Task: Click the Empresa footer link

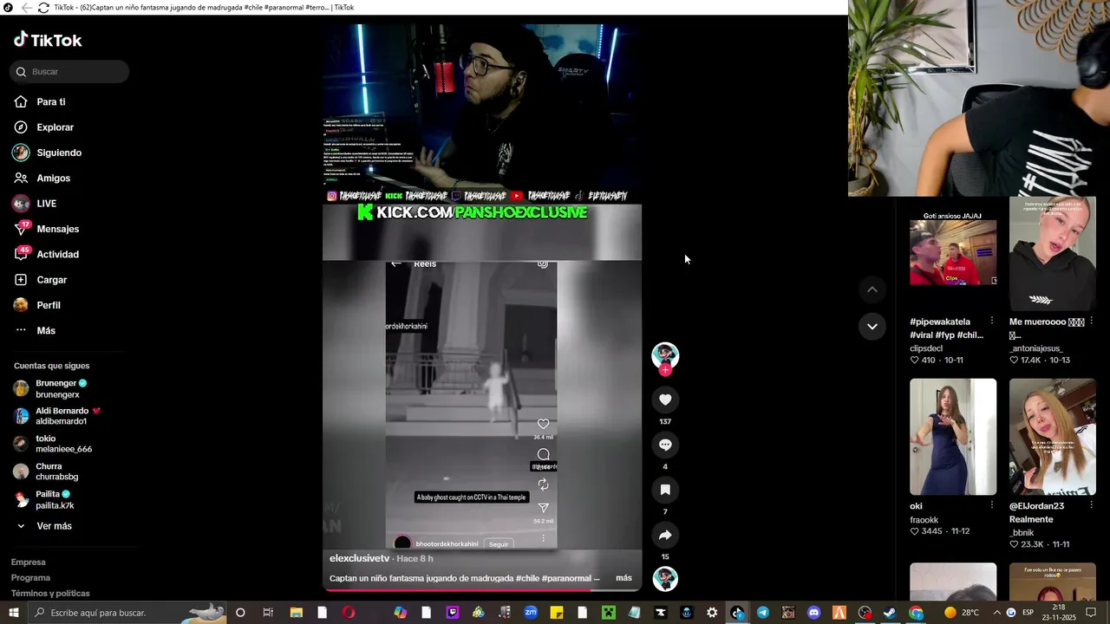Action: (x=28, y=562)
